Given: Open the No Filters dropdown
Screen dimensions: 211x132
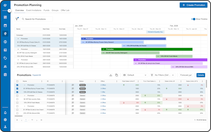Looking at the screenshot, I should 163,75.
